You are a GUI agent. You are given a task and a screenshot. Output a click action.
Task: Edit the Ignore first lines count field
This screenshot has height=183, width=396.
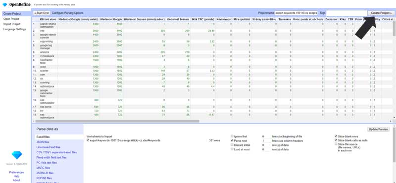[x=266, y=137]
